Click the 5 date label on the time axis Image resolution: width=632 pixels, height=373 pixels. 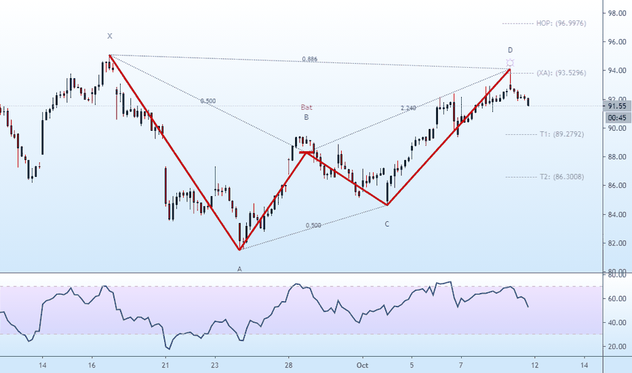pyautogui.click(x=412, y=366)
